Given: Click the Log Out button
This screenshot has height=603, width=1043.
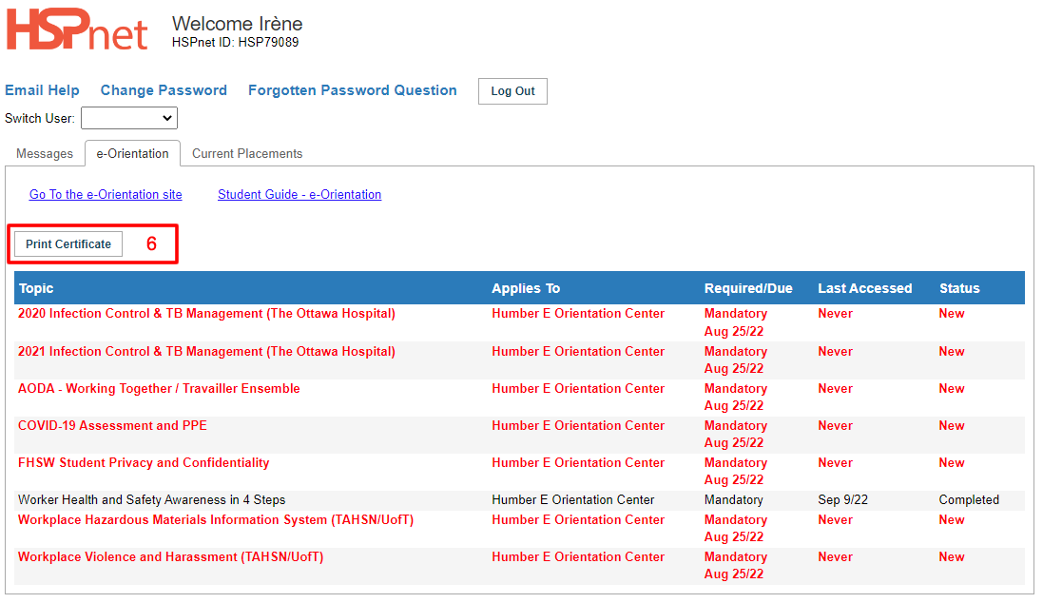Looking at the screenshot, I should 512,91.
